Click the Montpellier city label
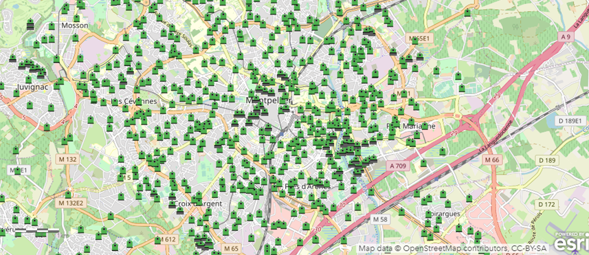Viewport: 589px width, 255px height. click(269, 100)
